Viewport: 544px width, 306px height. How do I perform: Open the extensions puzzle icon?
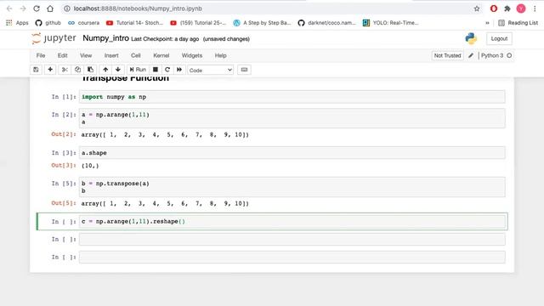[507, 8]
